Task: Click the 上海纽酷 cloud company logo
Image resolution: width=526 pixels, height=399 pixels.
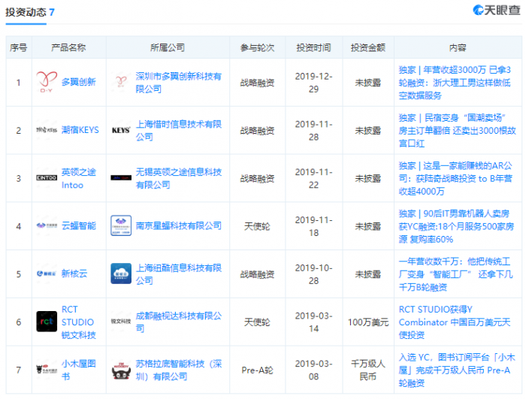Action: coord(121,274)
